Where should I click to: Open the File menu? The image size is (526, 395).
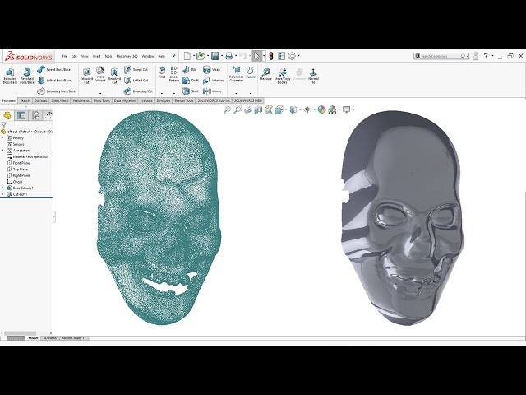pos(65,56)
